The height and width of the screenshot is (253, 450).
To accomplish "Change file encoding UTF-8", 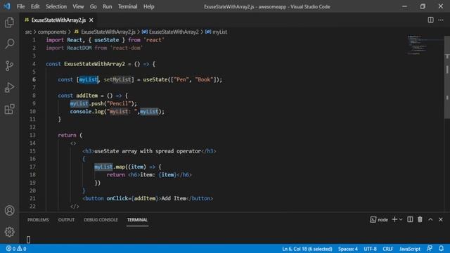I will pos(371,249).
